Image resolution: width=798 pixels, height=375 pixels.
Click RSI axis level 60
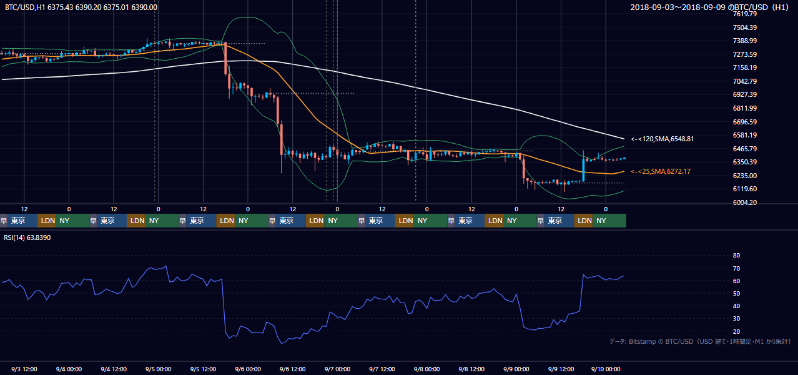click(x=736, y=281)
